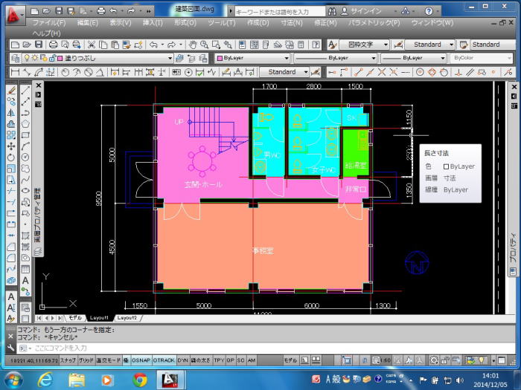Close the 画層プロパティ管理 palette

[x=38, y=85]
